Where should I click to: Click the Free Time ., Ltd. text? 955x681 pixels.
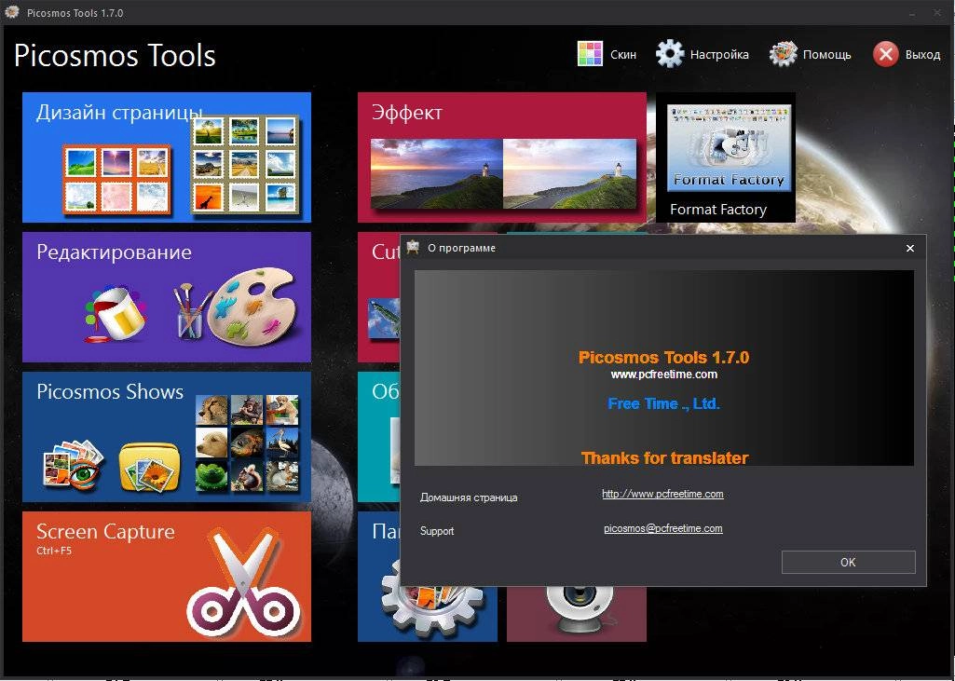[664, 403]
